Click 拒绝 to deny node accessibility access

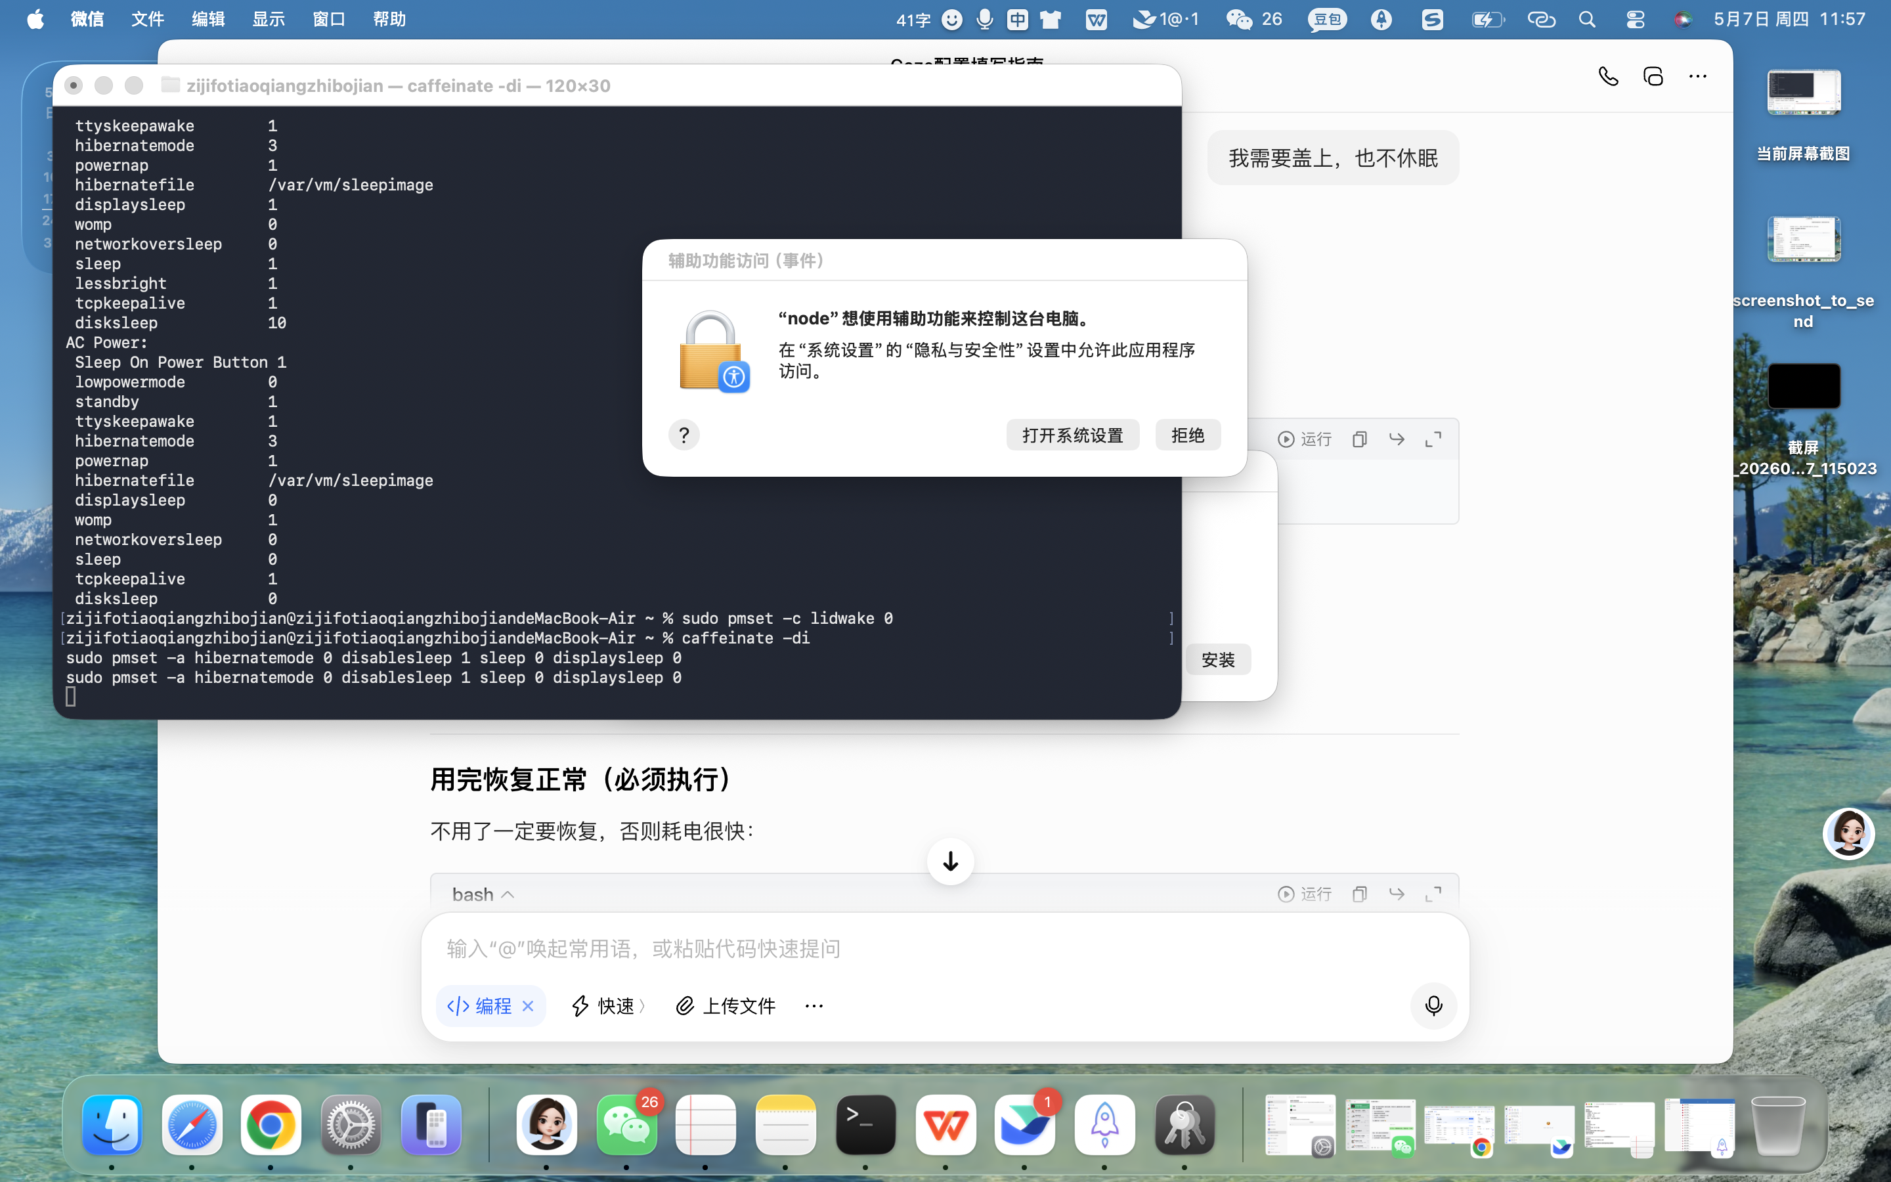tap(1188, 435)
